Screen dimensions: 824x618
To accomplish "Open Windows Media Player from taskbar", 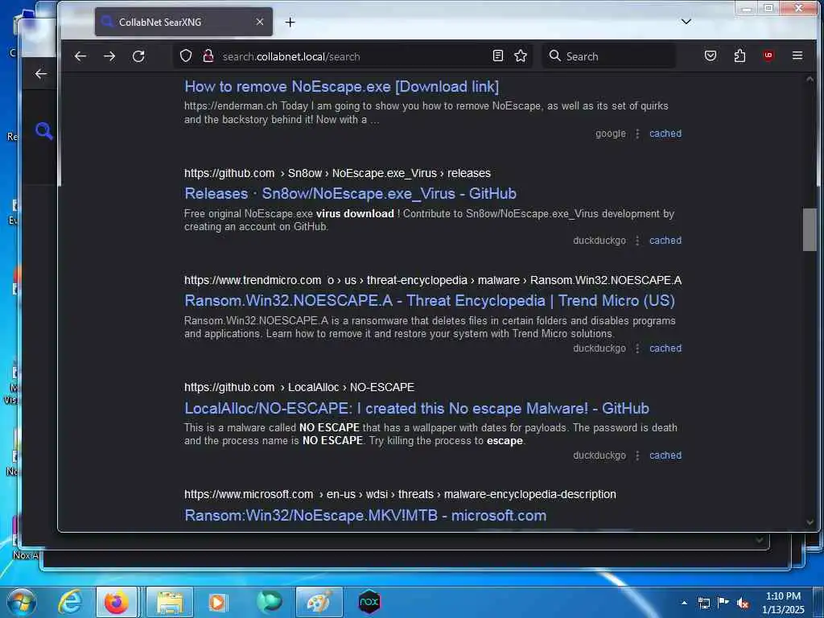I will [217, 602].
